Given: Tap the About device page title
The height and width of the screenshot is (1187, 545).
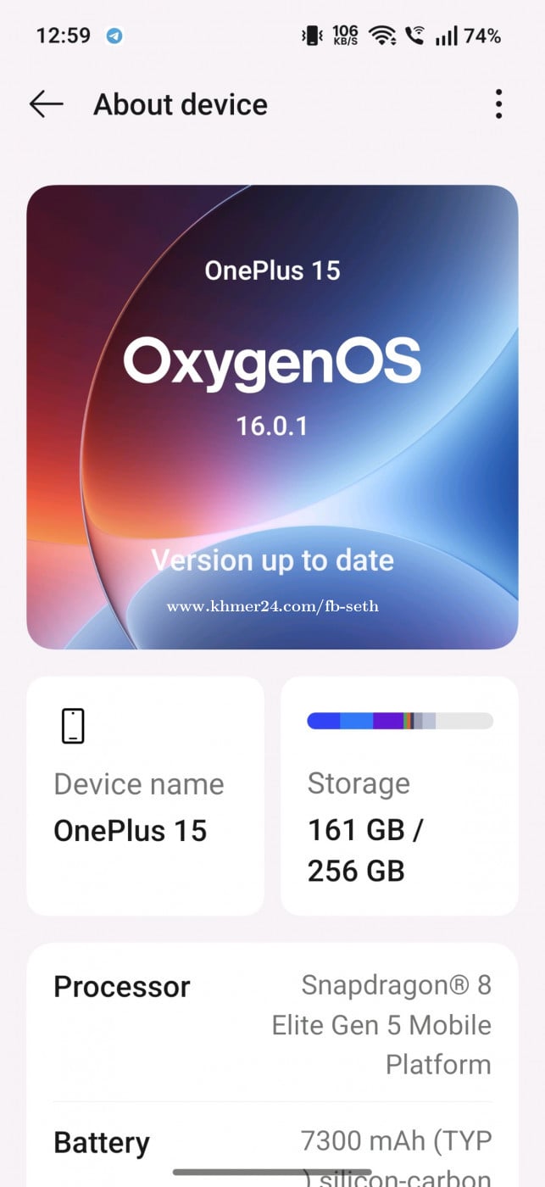Looking at the screenshot, I should (181, 104).
